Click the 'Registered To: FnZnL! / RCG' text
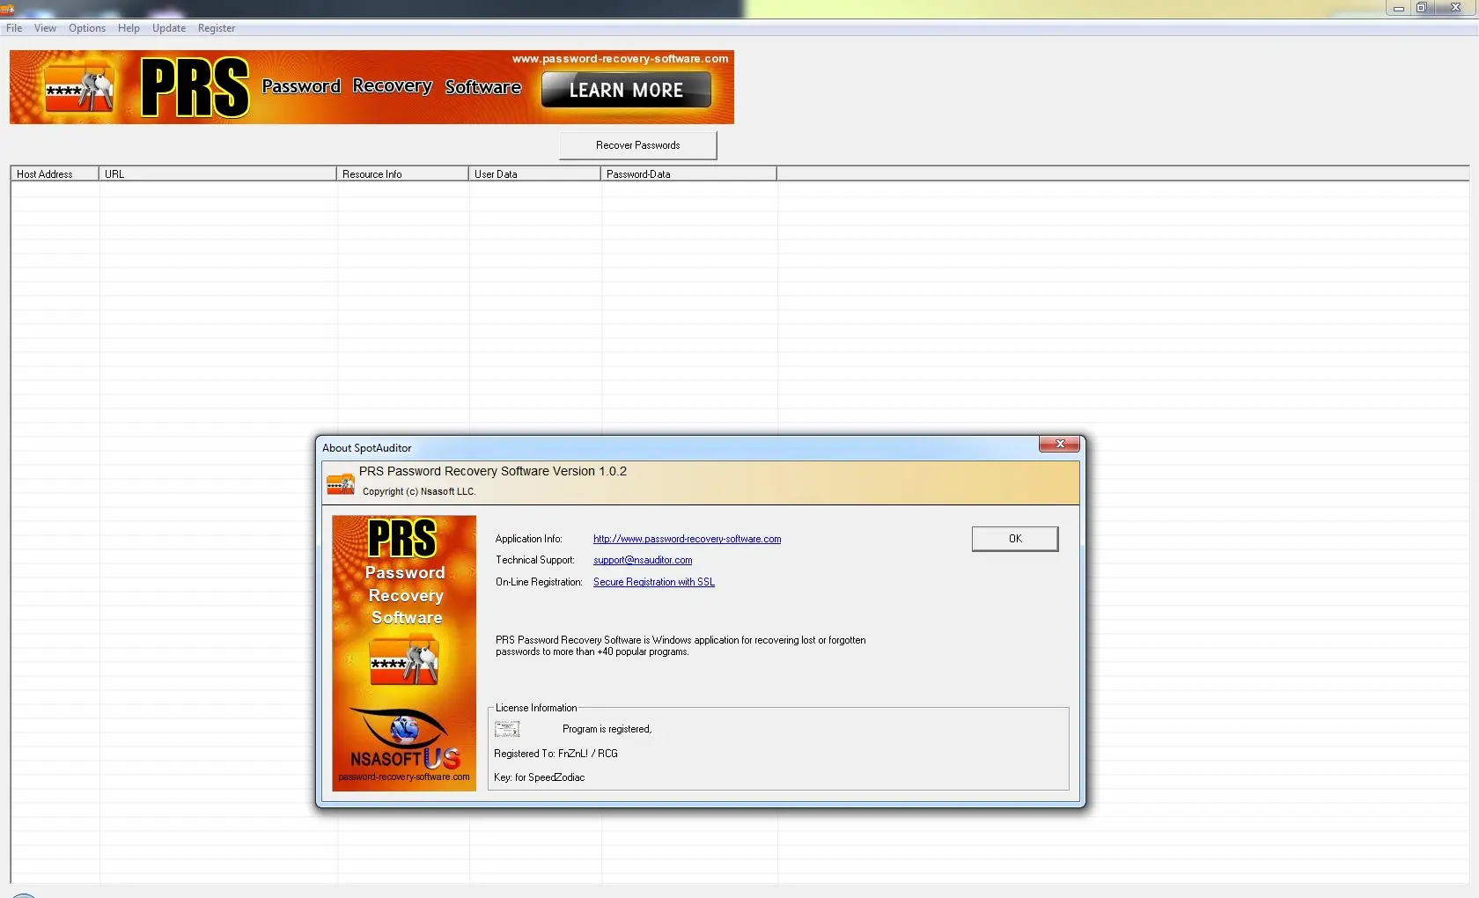The height and width of the screenshot is (898, 1479). click(x=556, y=754)
